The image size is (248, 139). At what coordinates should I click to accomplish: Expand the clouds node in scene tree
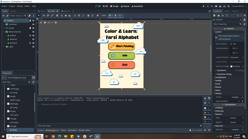point(4,28)
